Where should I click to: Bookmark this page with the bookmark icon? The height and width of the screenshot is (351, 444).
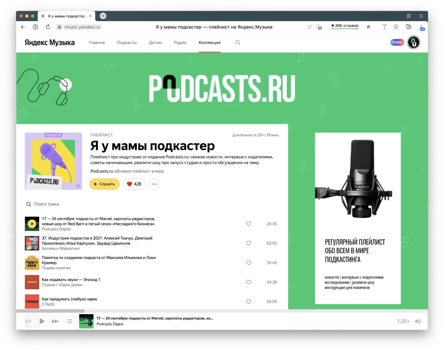pyautogui.click(x=368, y=27)
